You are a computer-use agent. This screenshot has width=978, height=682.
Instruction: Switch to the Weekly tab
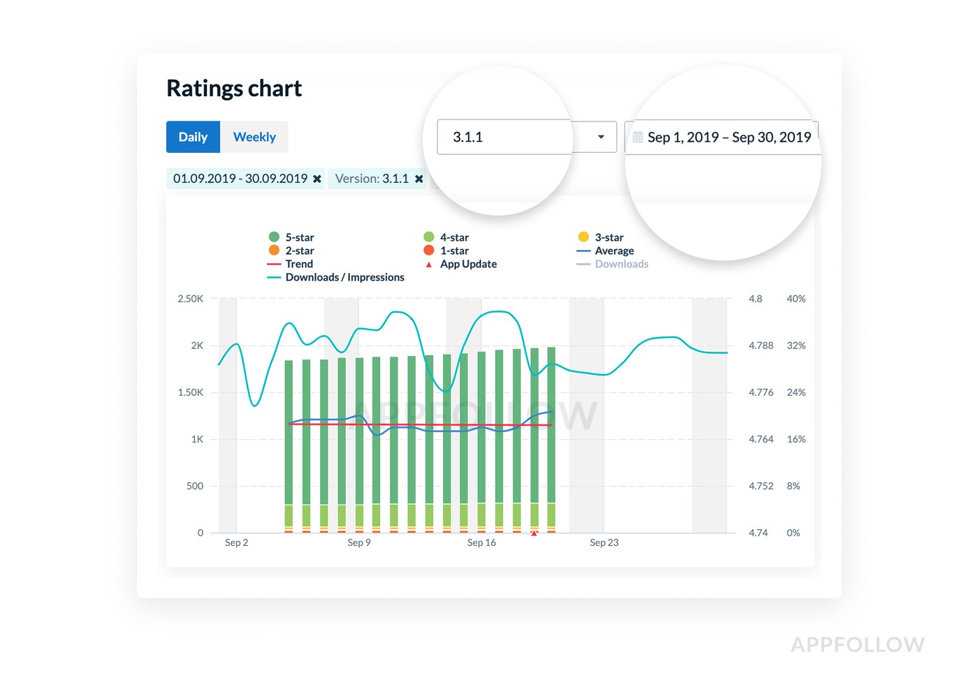pyautogui.click(x=254, y=137)
